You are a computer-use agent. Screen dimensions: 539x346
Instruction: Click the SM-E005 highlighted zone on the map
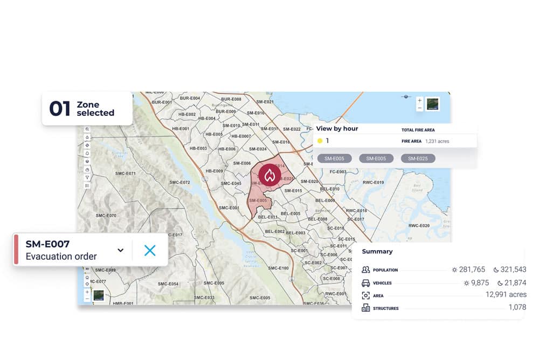pos(258,202)
